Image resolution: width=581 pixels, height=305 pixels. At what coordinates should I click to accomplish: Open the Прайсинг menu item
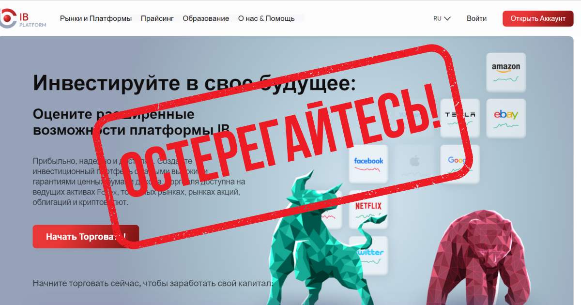[x=157, y=19]
